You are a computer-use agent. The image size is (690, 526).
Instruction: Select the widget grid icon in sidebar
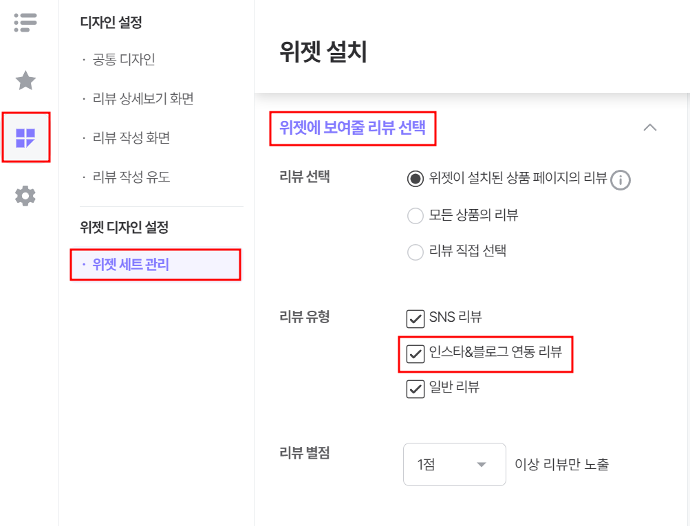[25, 138]
